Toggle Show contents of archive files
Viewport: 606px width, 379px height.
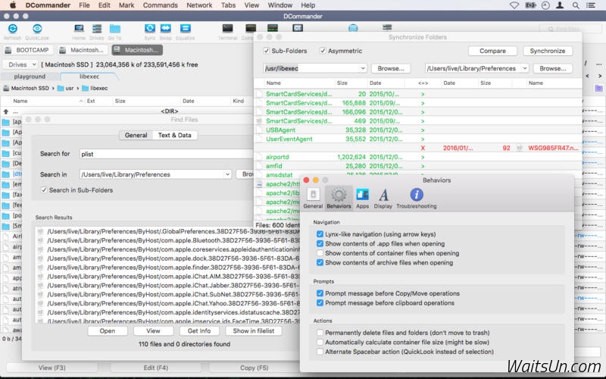click(x=320, y=262)
